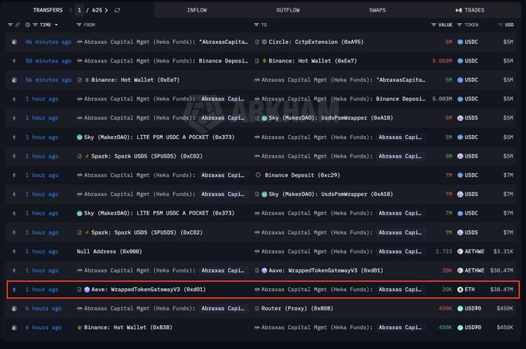Open Aave: WrappedTokenGatewayV3 sender in the ETH row

pos(149,290)
